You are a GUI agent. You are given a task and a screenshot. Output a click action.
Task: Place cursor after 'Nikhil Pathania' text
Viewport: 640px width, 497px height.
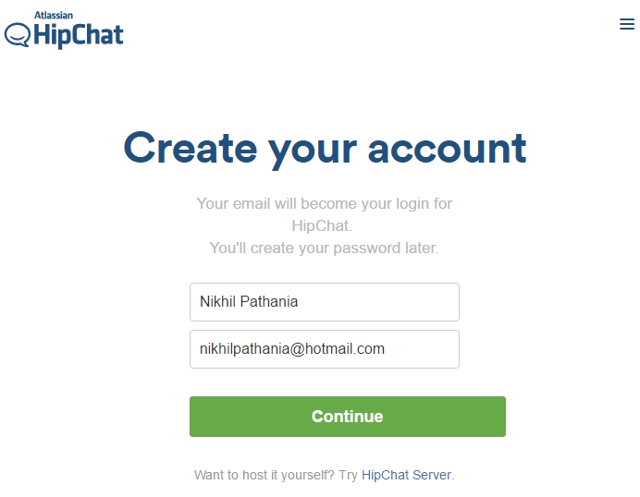299,302
